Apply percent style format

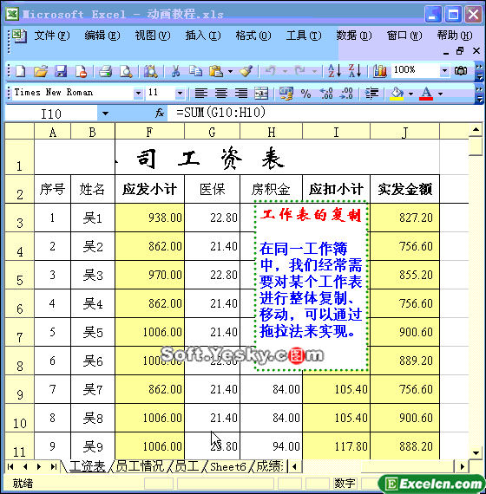click(305, 94)
